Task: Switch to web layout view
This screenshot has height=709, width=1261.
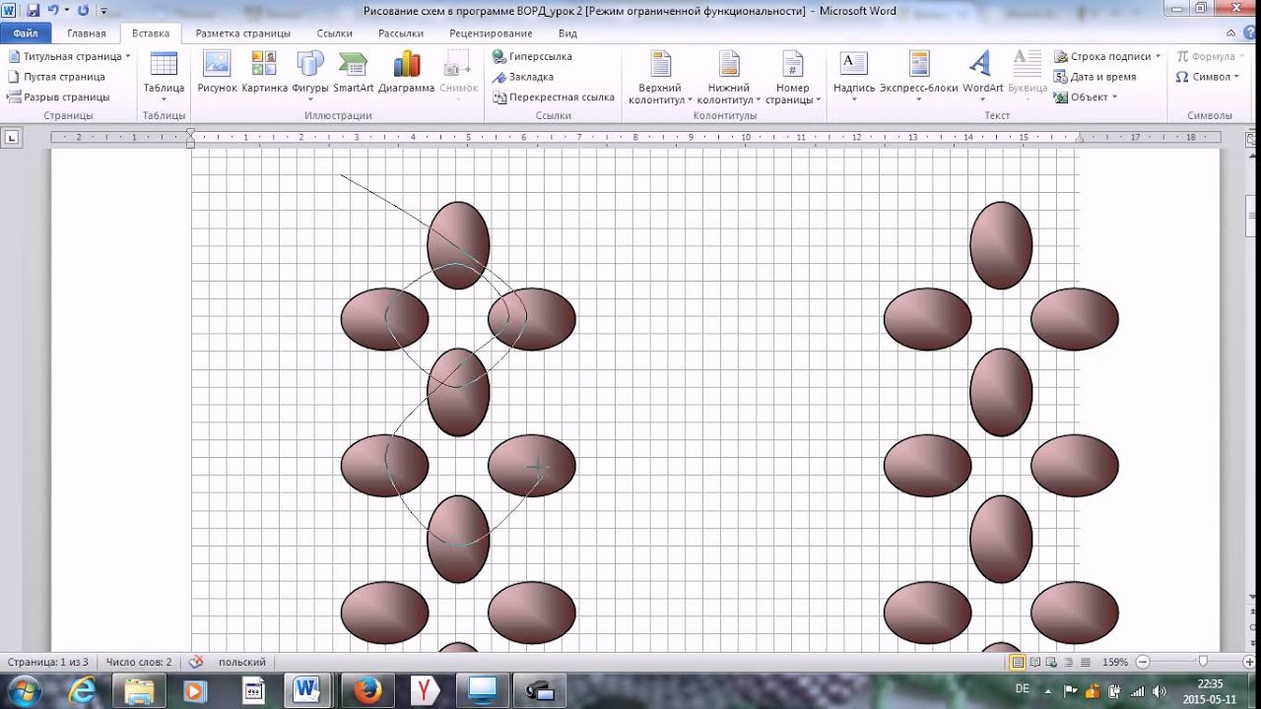Action: click(1052, 663)
